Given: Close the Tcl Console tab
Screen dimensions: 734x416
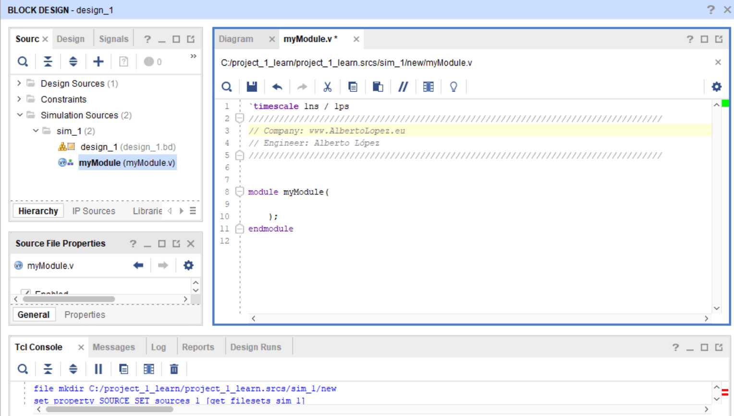Looking at the screenshot, I should 81,347.
